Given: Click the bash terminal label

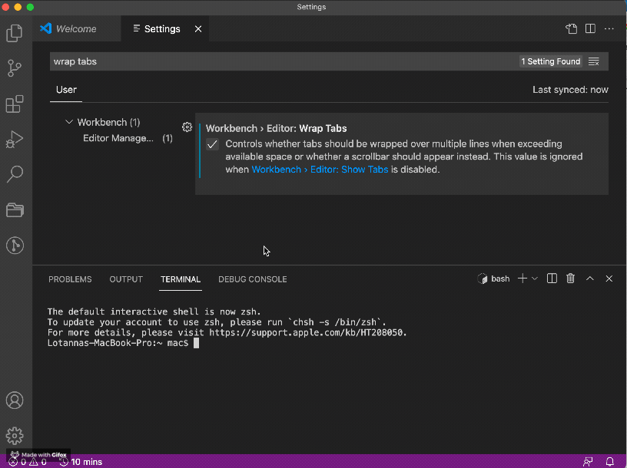Looking at the screenshot, I should click(494, 278).
